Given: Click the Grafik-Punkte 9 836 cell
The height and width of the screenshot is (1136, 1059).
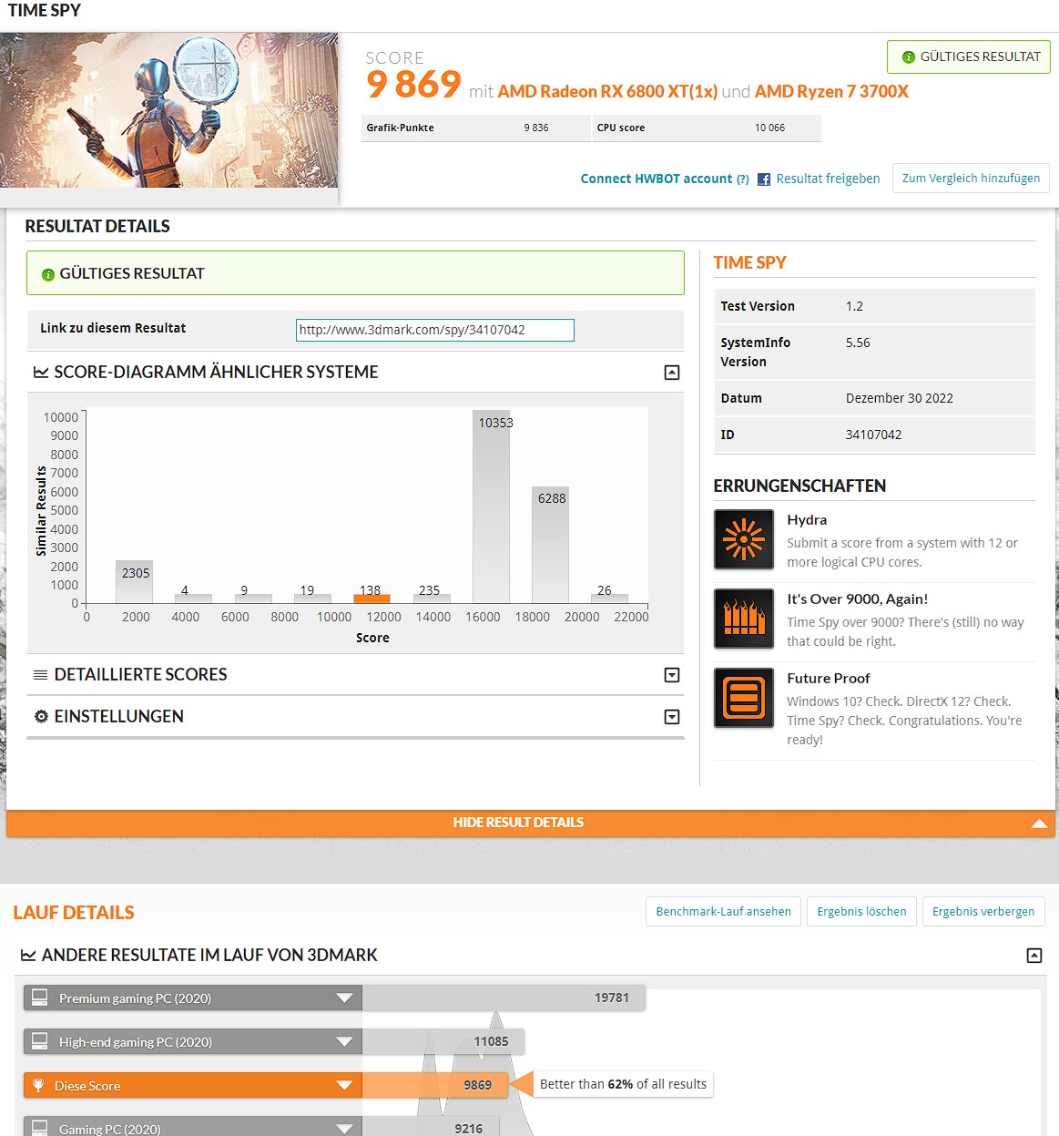Looking at the screenshot, I should pos(475,128).
